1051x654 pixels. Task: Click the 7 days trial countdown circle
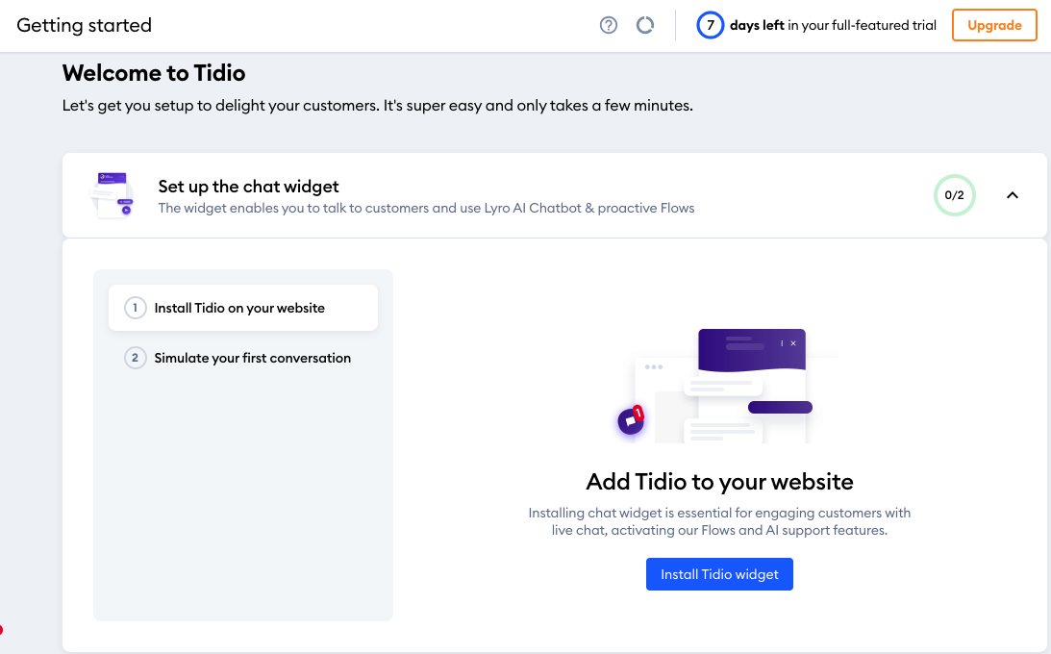(x=710, y=26)
